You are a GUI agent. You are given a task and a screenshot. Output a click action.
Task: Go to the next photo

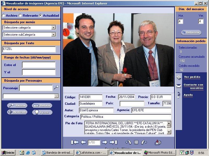pos(105,142)
